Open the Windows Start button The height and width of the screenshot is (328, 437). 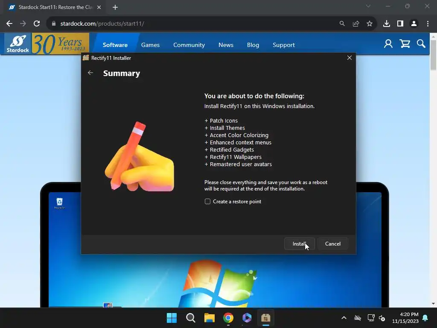click(172, 318)
